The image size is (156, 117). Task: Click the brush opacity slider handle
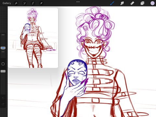[x=3, y=71]
